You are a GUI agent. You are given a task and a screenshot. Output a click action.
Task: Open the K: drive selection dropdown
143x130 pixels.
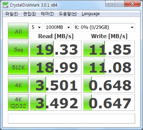[x=104, y=27]
